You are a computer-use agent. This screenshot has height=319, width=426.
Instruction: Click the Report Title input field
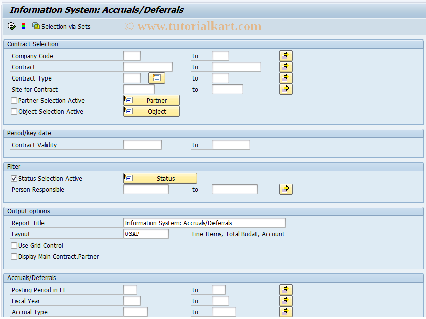coord(204,223)
